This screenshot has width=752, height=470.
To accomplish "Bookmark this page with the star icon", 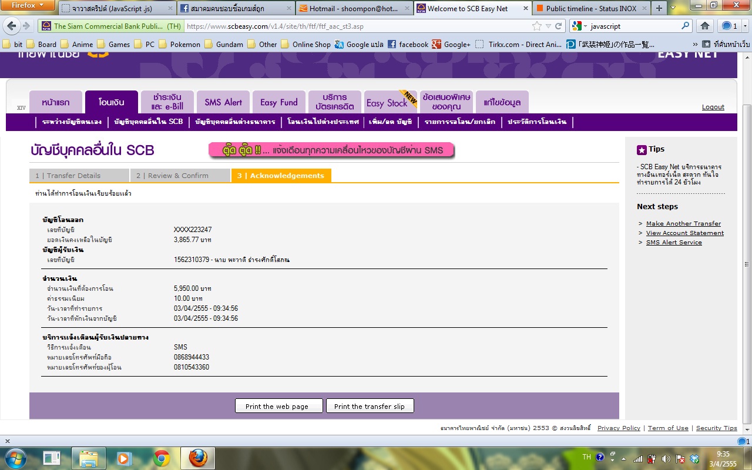I will pos(536,26).
